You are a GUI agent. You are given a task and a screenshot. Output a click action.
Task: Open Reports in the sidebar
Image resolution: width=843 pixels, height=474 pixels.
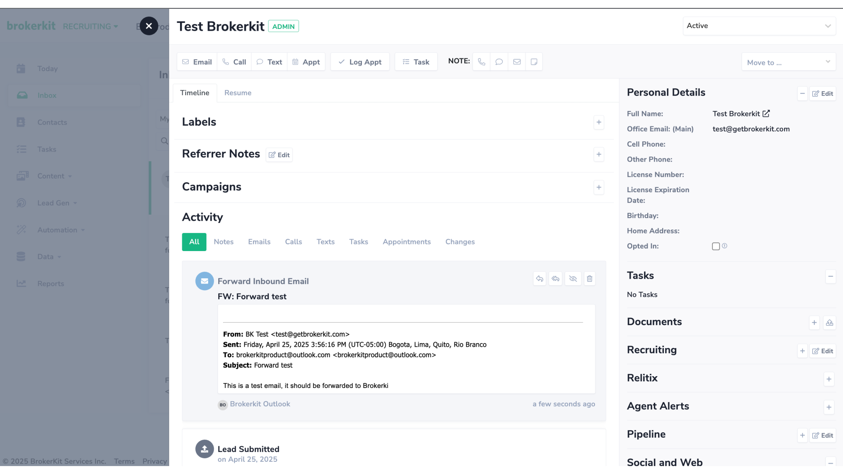pyautogui.click(x=50, y=284)
